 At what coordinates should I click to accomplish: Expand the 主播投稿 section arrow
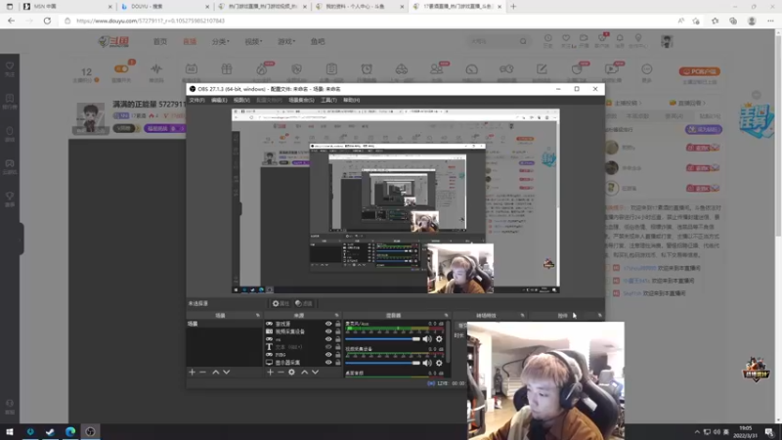(640, 104)
